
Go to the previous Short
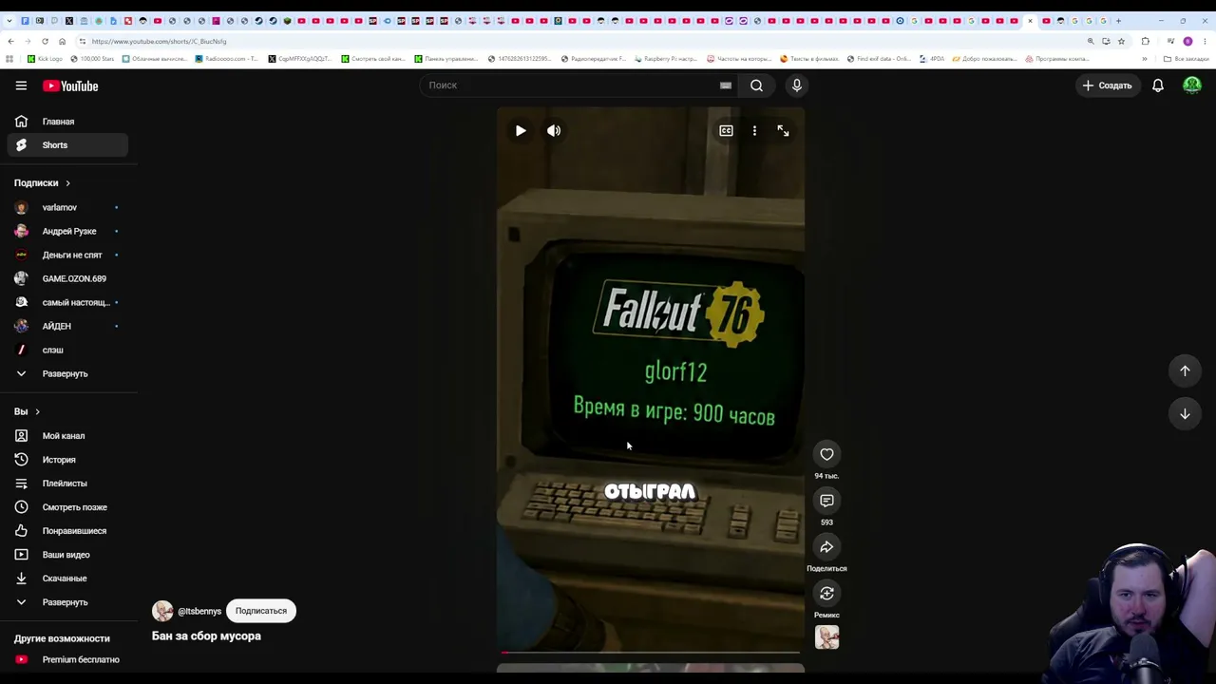click(1185, 370)
